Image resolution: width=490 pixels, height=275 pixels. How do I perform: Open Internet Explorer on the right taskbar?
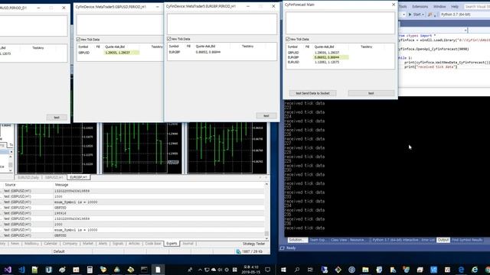point(475,270)
